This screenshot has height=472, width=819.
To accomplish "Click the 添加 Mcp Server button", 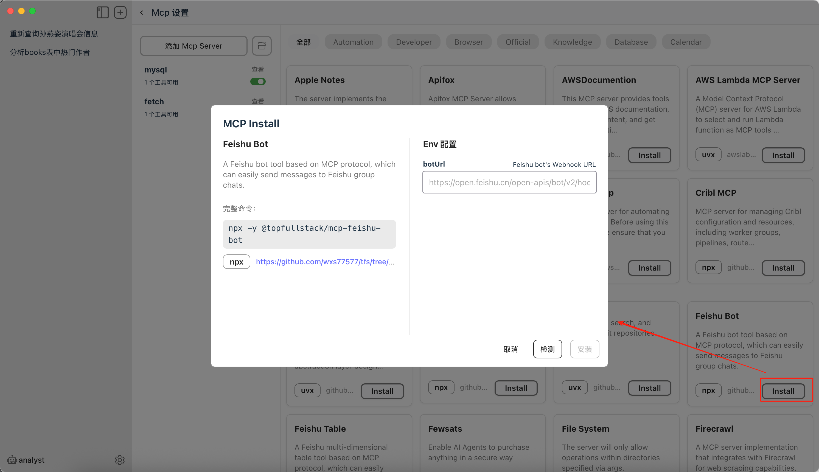I will 193,46.
